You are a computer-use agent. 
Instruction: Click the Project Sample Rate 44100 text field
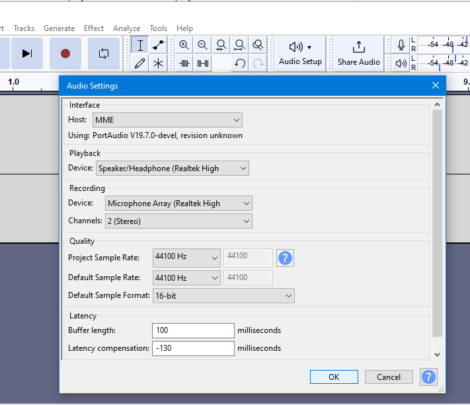(x=248, y=258)
